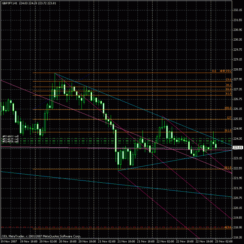Click the 22 Nov 10:00 time label
Screen dimensions: 244x244
click(x=185, y=242)
